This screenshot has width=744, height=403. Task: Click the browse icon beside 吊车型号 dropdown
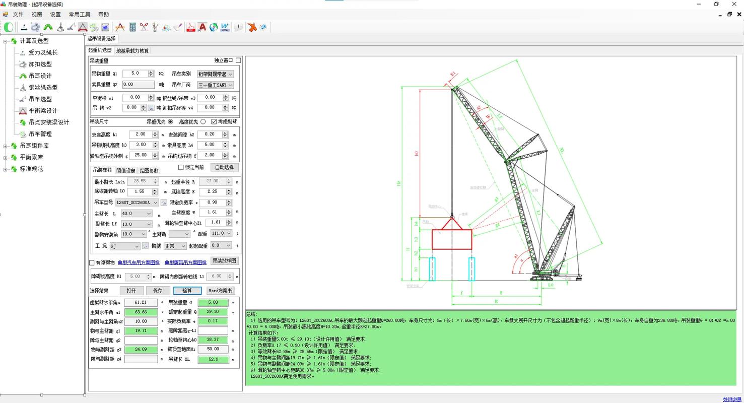coord(164,203)
